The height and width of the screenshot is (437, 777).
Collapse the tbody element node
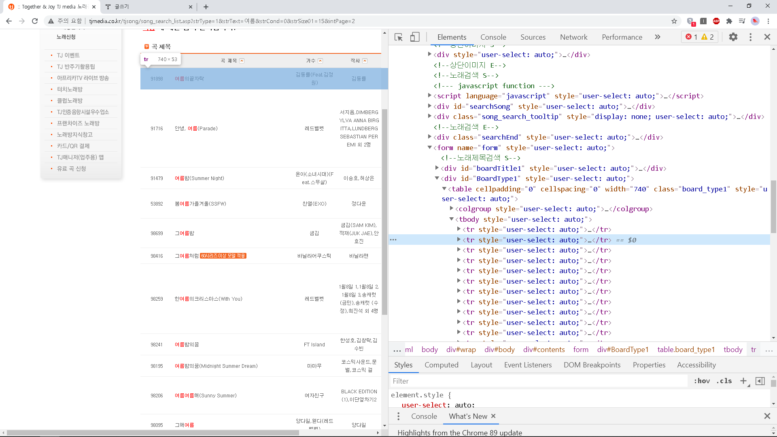coord(452,219)
